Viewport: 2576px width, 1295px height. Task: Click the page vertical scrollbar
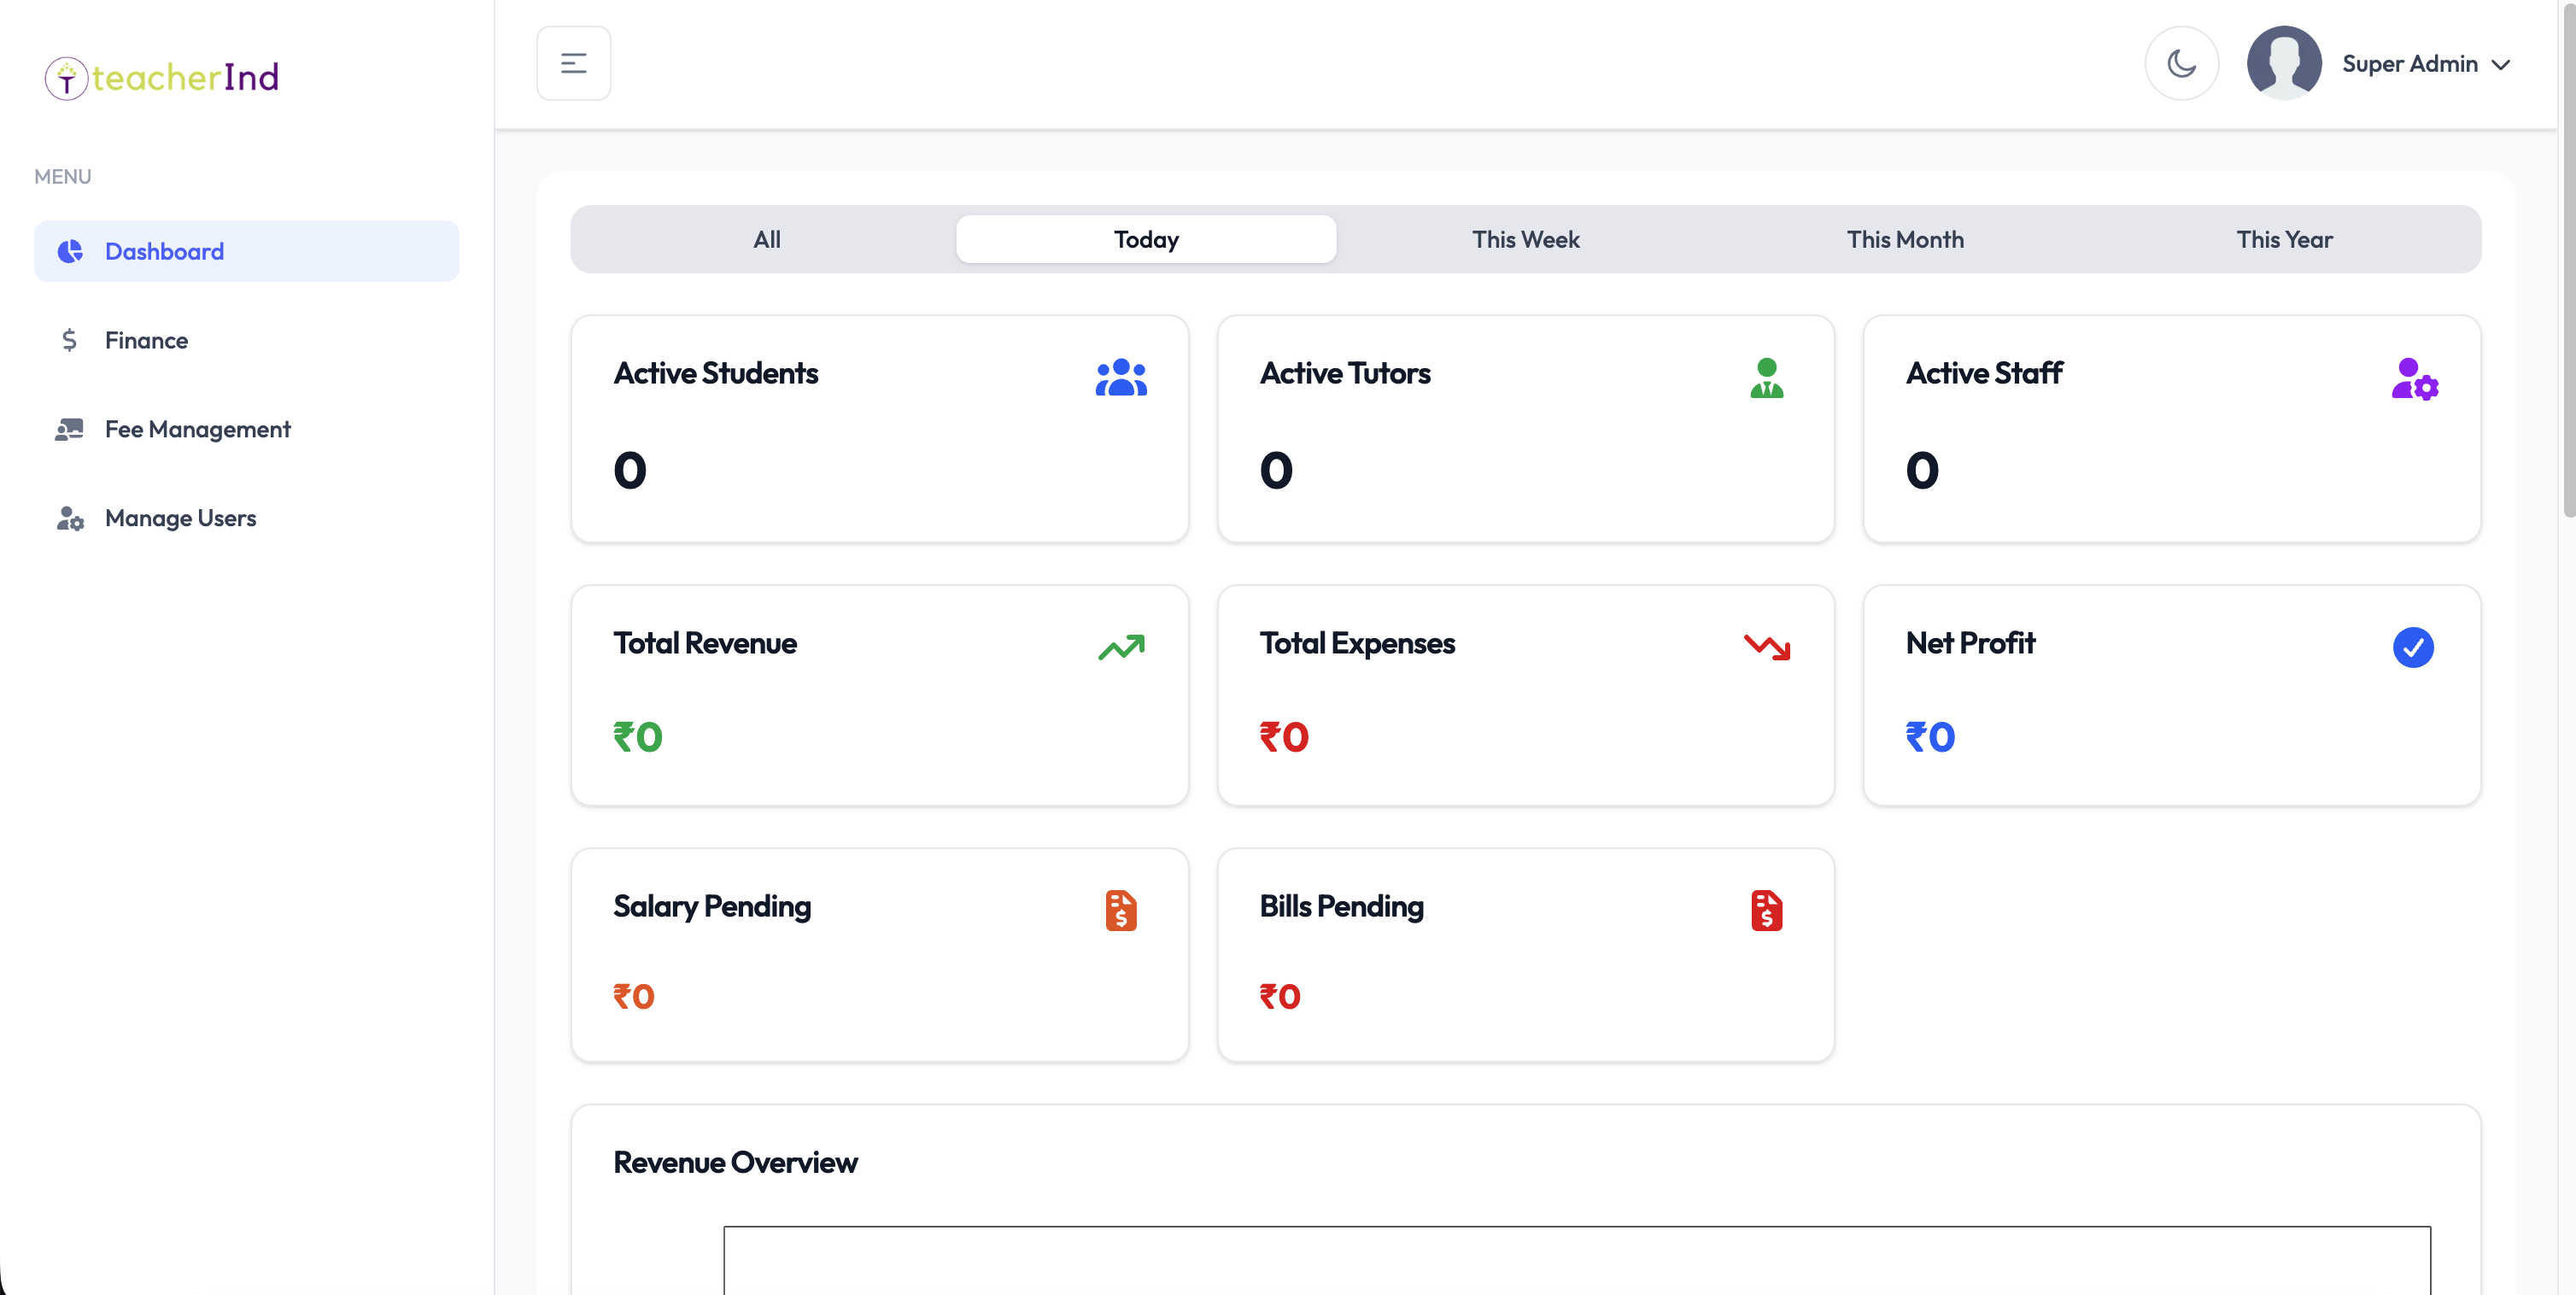click(2568, 260)
